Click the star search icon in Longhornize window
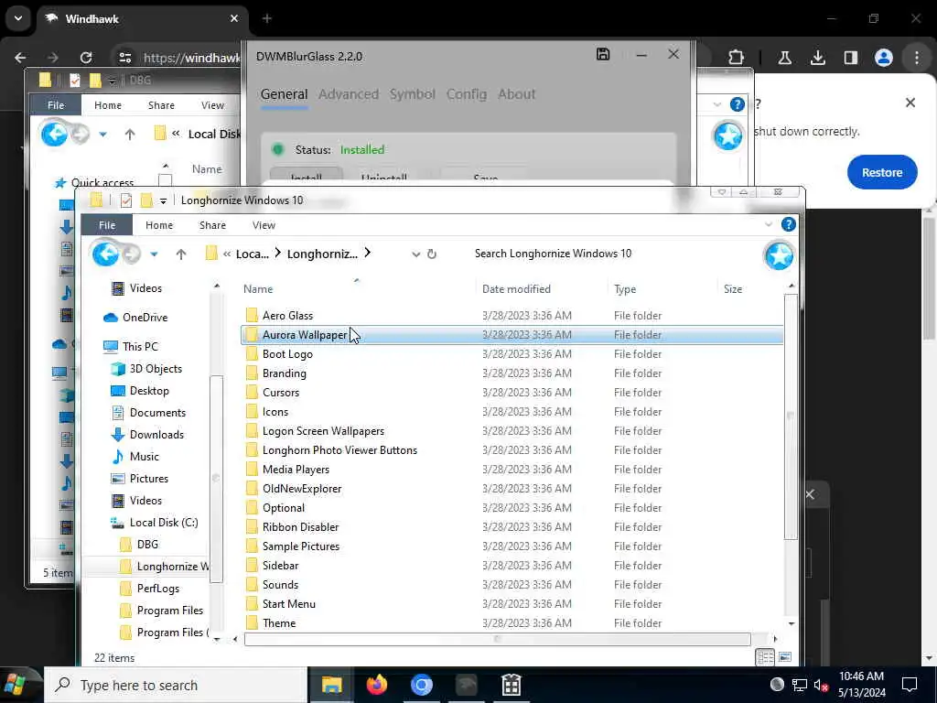This screenshot has height=703, width=937. pos(780,256)
